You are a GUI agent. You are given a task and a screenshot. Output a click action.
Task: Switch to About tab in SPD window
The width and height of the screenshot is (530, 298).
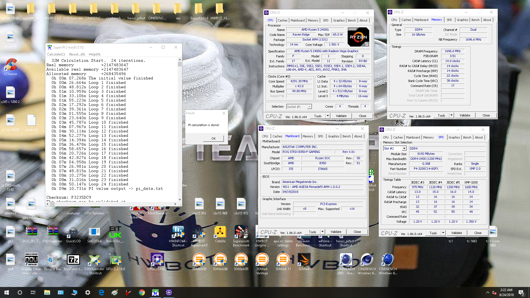(479, 137)
